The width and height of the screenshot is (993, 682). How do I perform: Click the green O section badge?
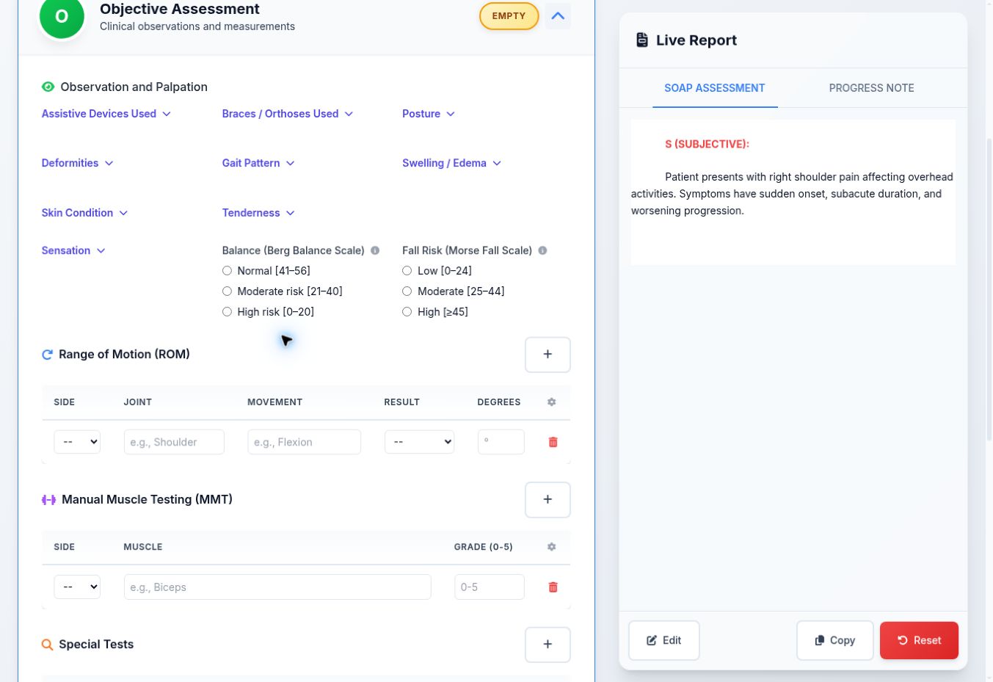click(62, 16)
